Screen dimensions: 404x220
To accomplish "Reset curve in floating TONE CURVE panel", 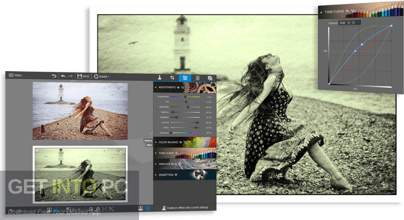I will coord(352,11).
